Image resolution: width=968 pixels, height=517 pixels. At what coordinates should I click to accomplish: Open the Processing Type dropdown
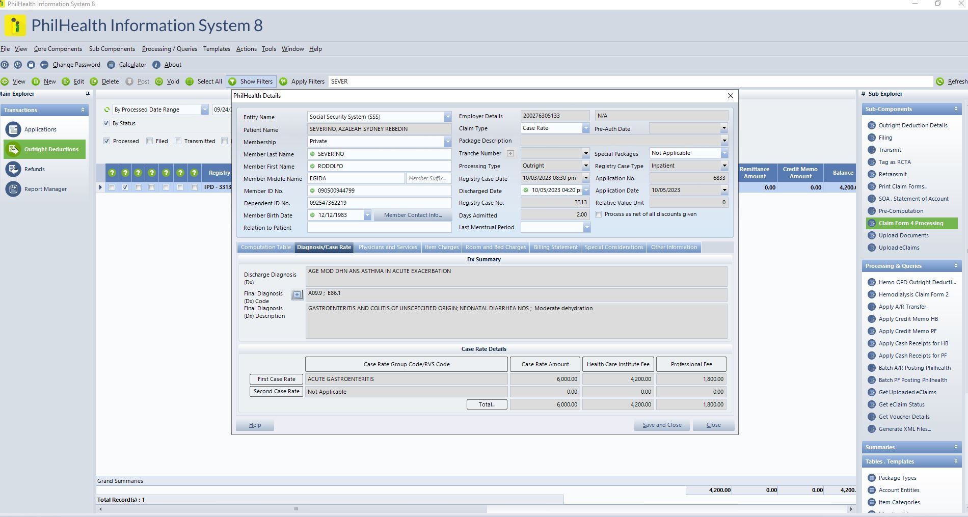click(585, 166)
